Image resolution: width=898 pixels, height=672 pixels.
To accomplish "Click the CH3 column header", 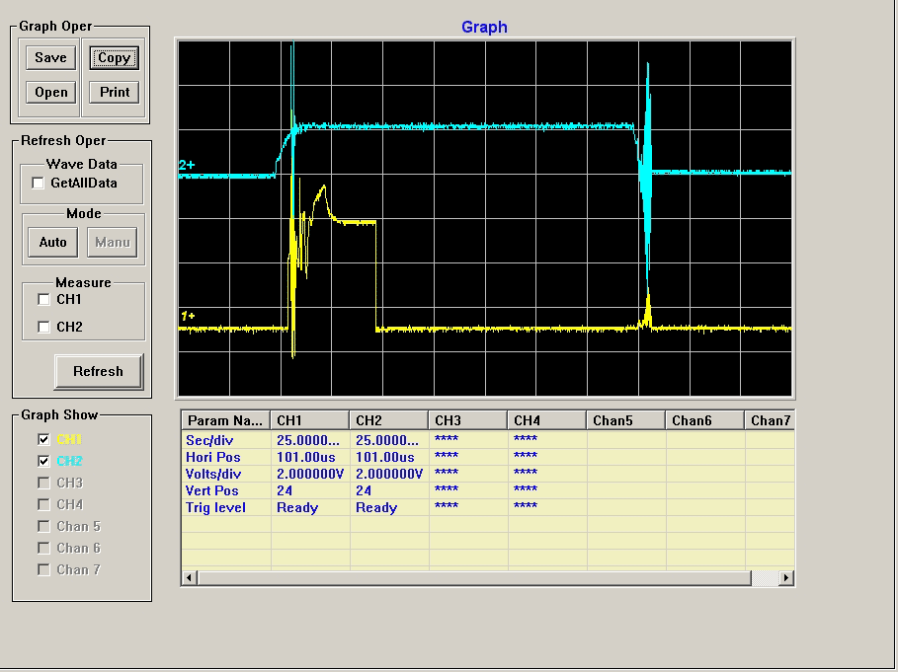I will coord(468,421).
